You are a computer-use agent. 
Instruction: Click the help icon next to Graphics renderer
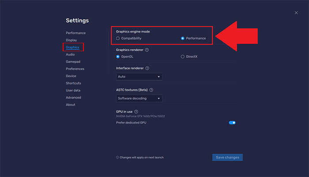(x=147, y=50)
